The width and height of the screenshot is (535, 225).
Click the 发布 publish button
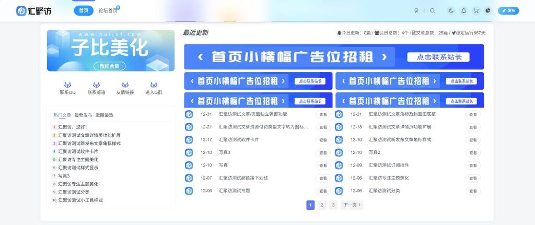508,10
